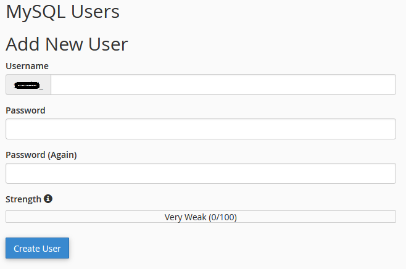The height and width of the screenshot is (269, 406).
Task: Click the Password label above first field
Action: (25, 110)
